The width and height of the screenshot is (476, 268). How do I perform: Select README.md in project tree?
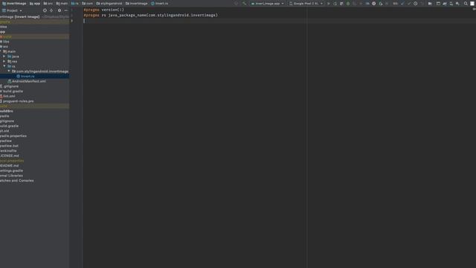(x=10, y=166)
